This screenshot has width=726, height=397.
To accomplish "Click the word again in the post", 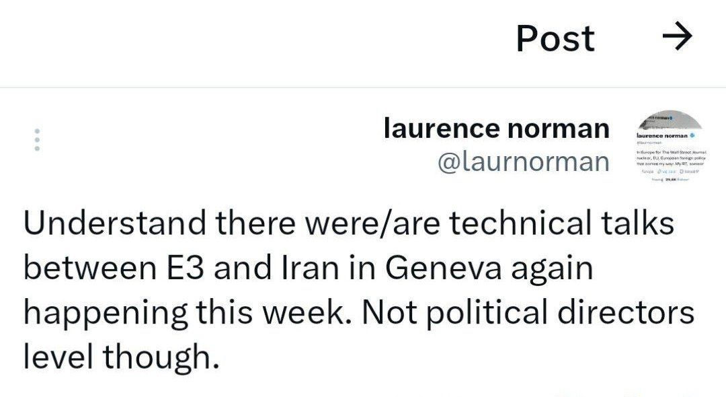I will coord(552,268).
